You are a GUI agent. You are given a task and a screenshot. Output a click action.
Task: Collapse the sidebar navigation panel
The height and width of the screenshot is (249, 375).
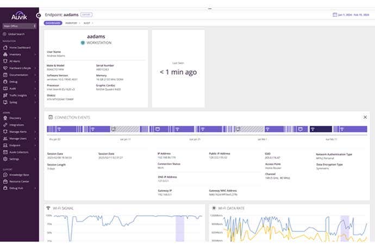pyautogui.click(x=38, y=15)
